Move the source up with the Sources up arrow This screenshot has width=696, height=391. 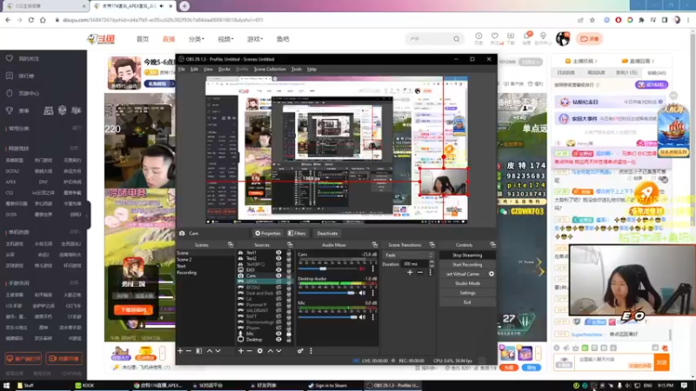[271, 351]
